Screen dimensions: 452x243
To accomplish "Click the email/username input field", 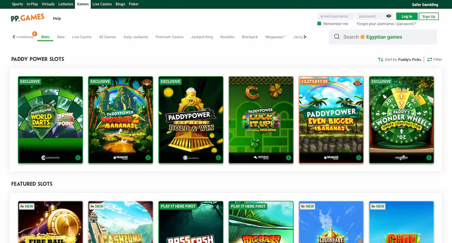I will click(335, 16).
